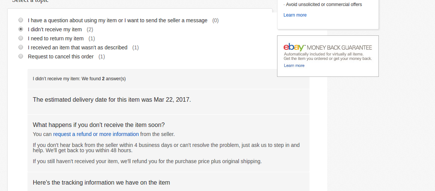
Task: Open Learn more in Money Back Guarantee box
Action: [294, 66]
